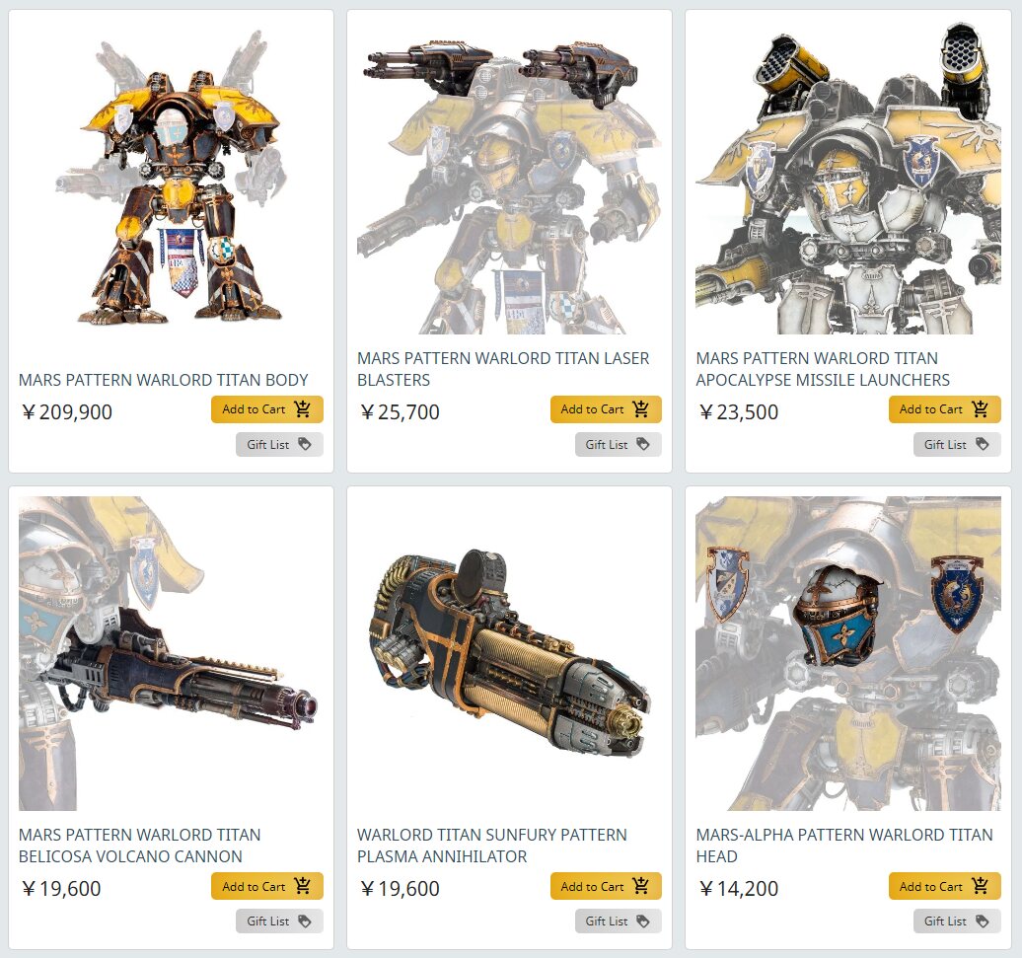Add Apocalypse Missile Launchers to Gift List
Image resolution: width=1022 pixels, height=958 pixels.
pyautogui.click(x=957, y=444)
